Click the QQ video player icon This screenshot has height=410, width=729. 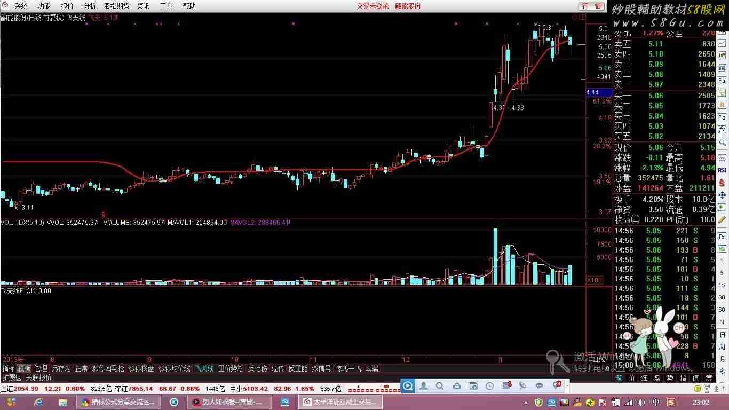[x=407, y=385]
